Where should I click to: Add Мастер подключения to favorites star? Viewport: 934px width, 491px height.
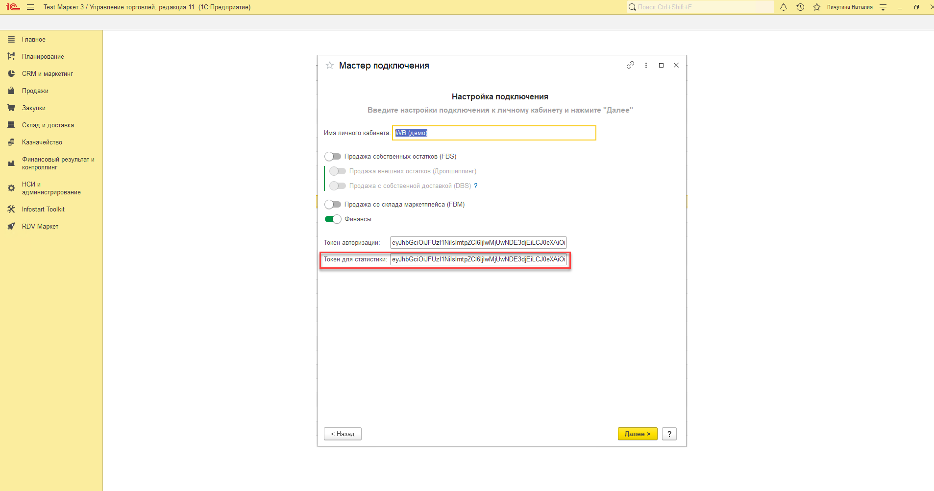(330, 66)
